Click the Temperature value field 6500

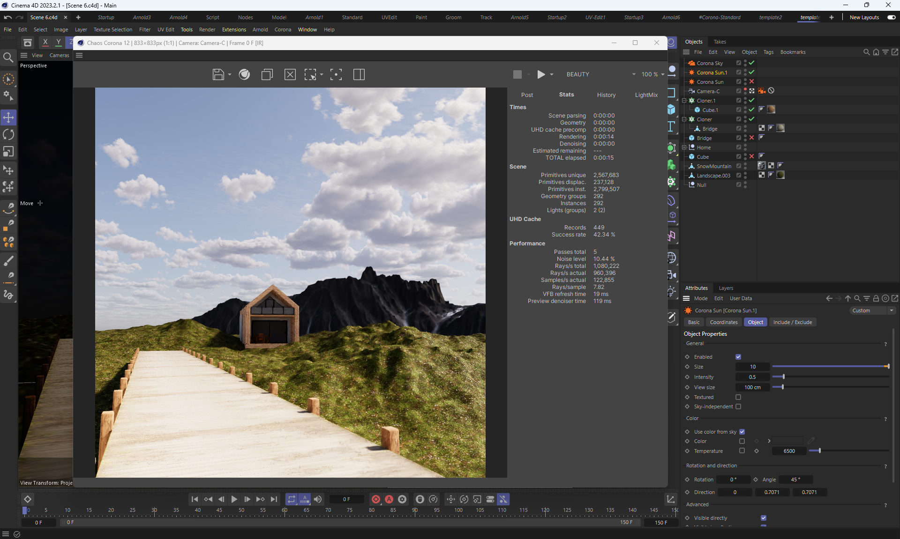tap(789, 451)
